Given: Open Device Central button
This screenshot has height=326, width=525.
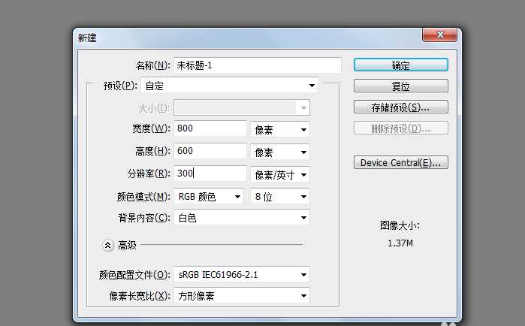Looking at the screenshot, I should (400, 162).
